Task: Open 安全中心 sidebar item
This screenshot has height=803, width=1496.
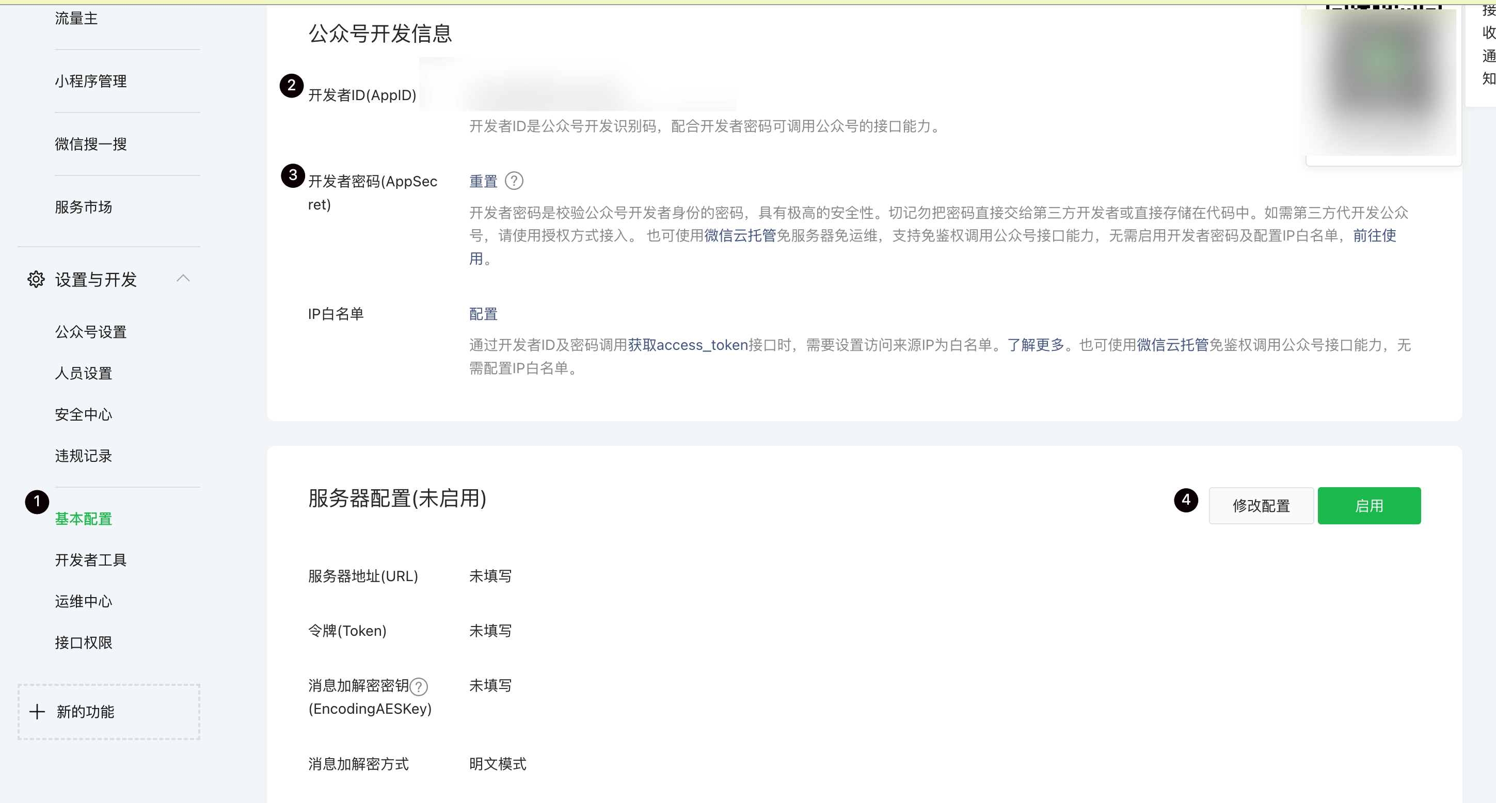Action: pyautogui.click(x=83, y=414)
